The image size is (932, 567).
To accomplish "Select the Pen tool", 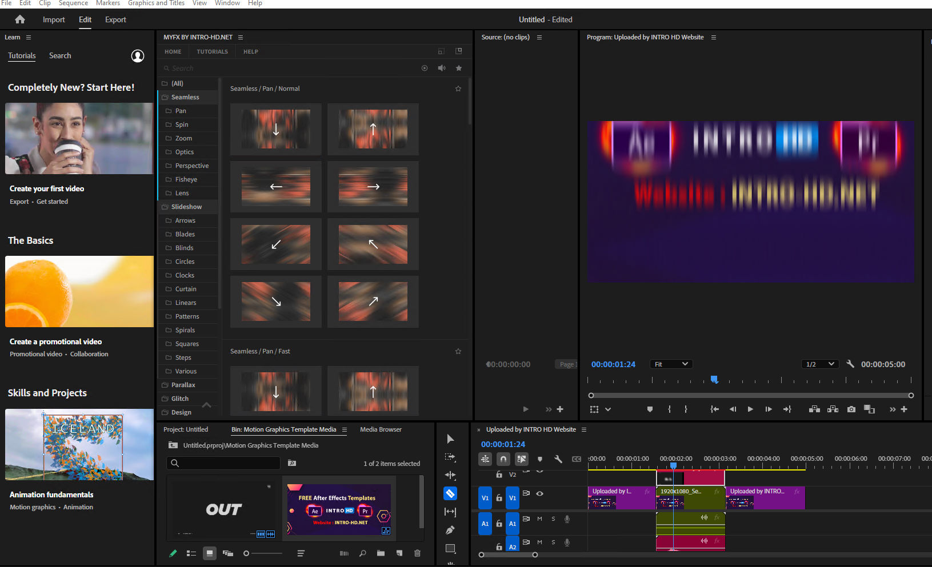I will click(450, 530).
